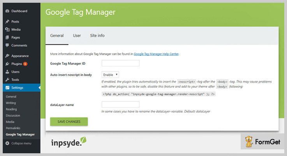Click the Dashboard gauge icon
The height and width of the screenshot is (156, 287).
7,11
